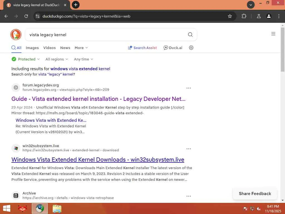
Task: Expand the Protected safe search dropdown
Action: 26,59
